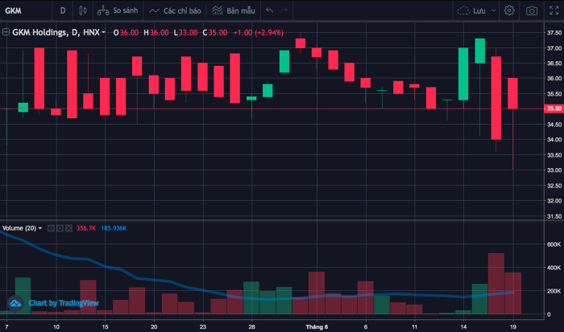Remove Volume indicator with X icon

click(x=68, y=228)
